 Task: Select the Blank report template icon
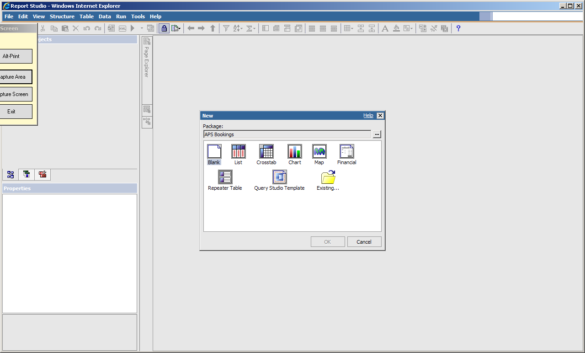[214, 152]
